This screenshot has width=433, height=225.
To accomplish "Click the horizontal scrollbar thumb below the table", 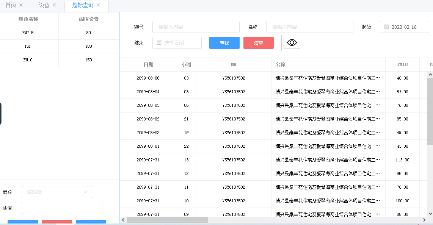I will pos(167,220).
